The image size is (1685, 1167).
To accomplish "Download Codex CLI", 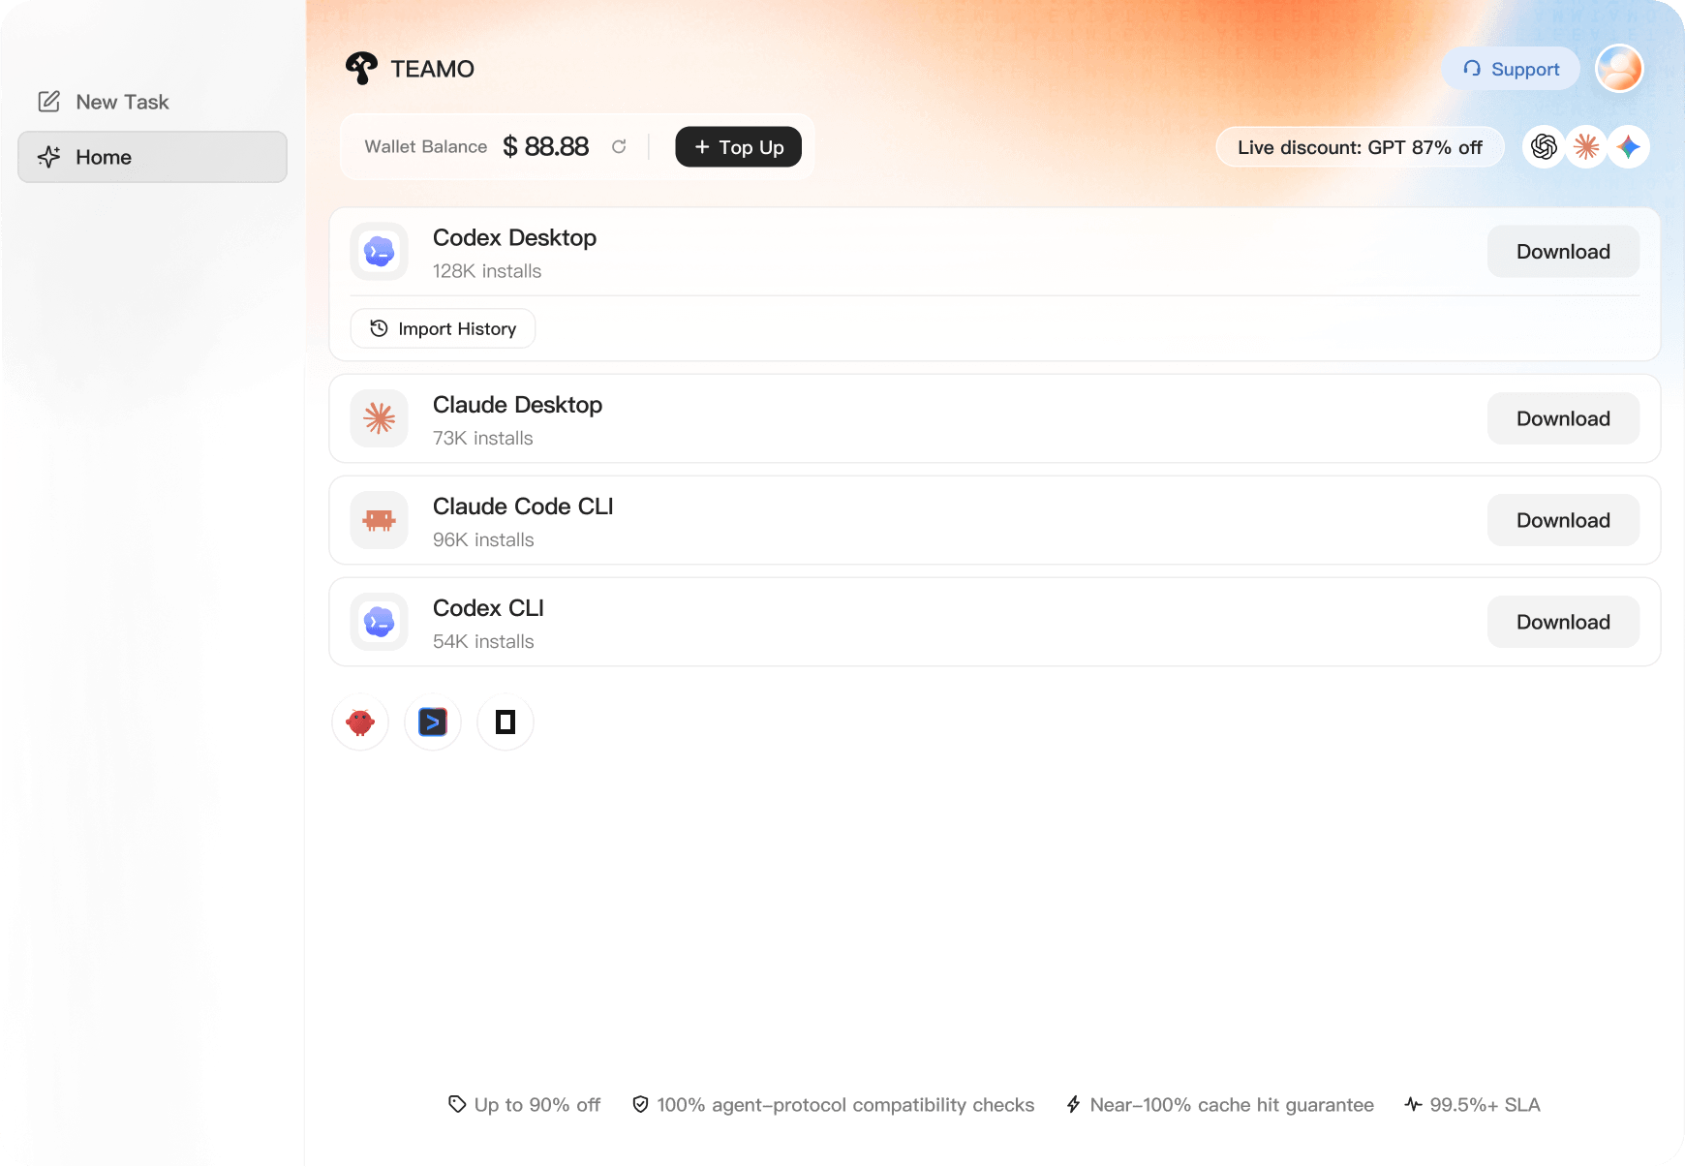I will [x=1563, y=622].
